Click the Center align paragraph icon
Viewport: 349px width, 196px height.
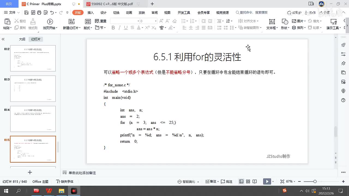pos(191,27)
